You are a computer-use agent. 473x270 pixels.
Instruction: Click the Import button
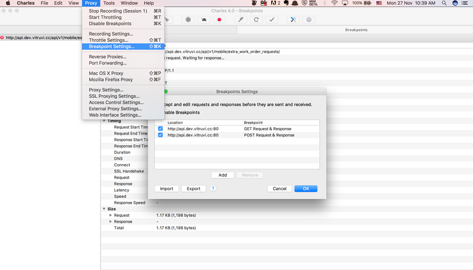coord(167,189)
